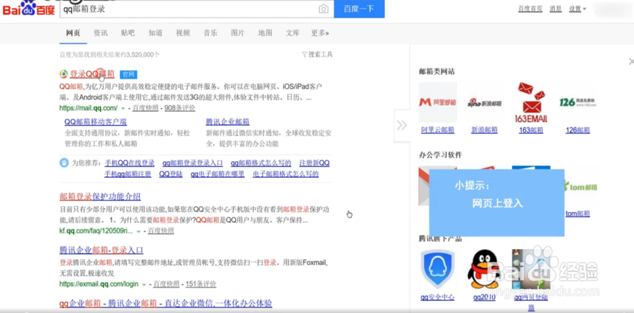The height and width of the screenshot is (313, 634).
Task: Click the tom邮箱 logo
Action: coord(581,187)
